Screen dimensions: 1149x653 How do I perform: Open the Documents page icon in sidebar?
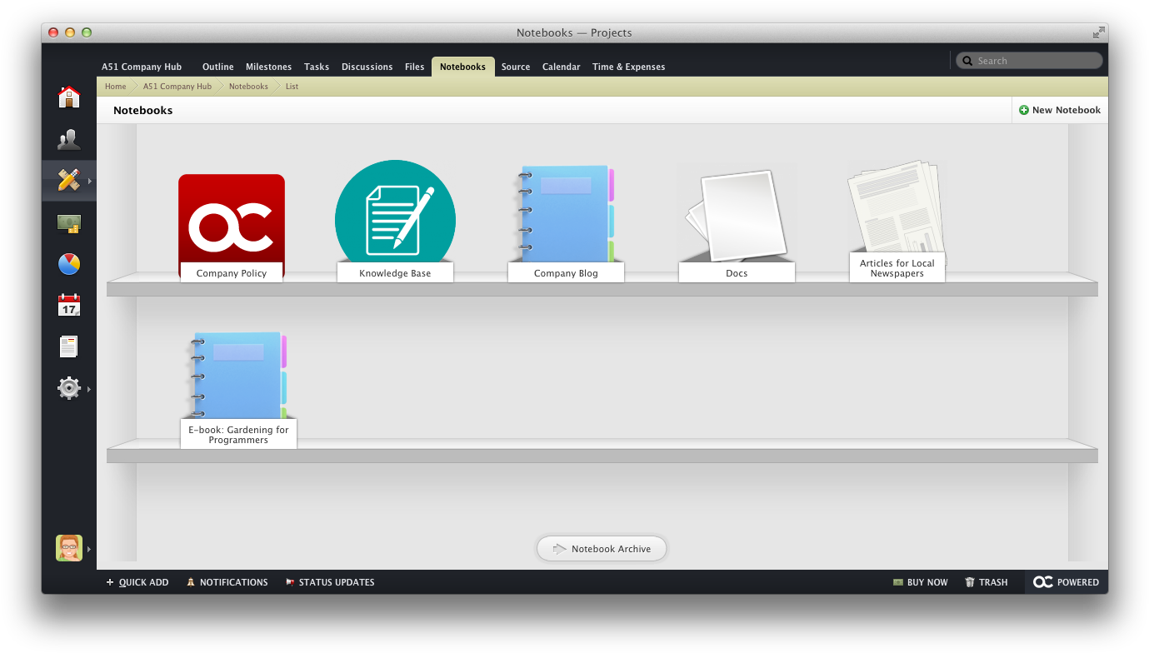pyautogui.click(x=69, y=346)
